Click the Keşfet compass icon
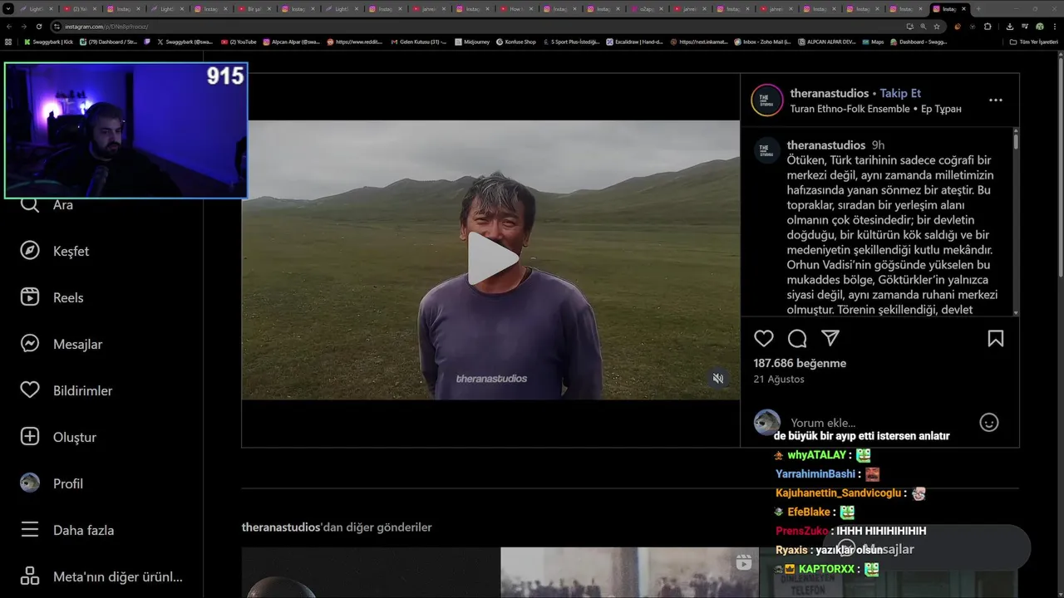The width and height of the screenshot is (1064, 598). 30,251
